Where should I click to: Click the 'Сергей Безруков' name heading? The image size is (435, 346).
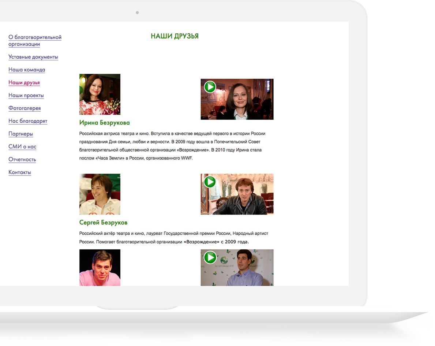tap(103, 223)
